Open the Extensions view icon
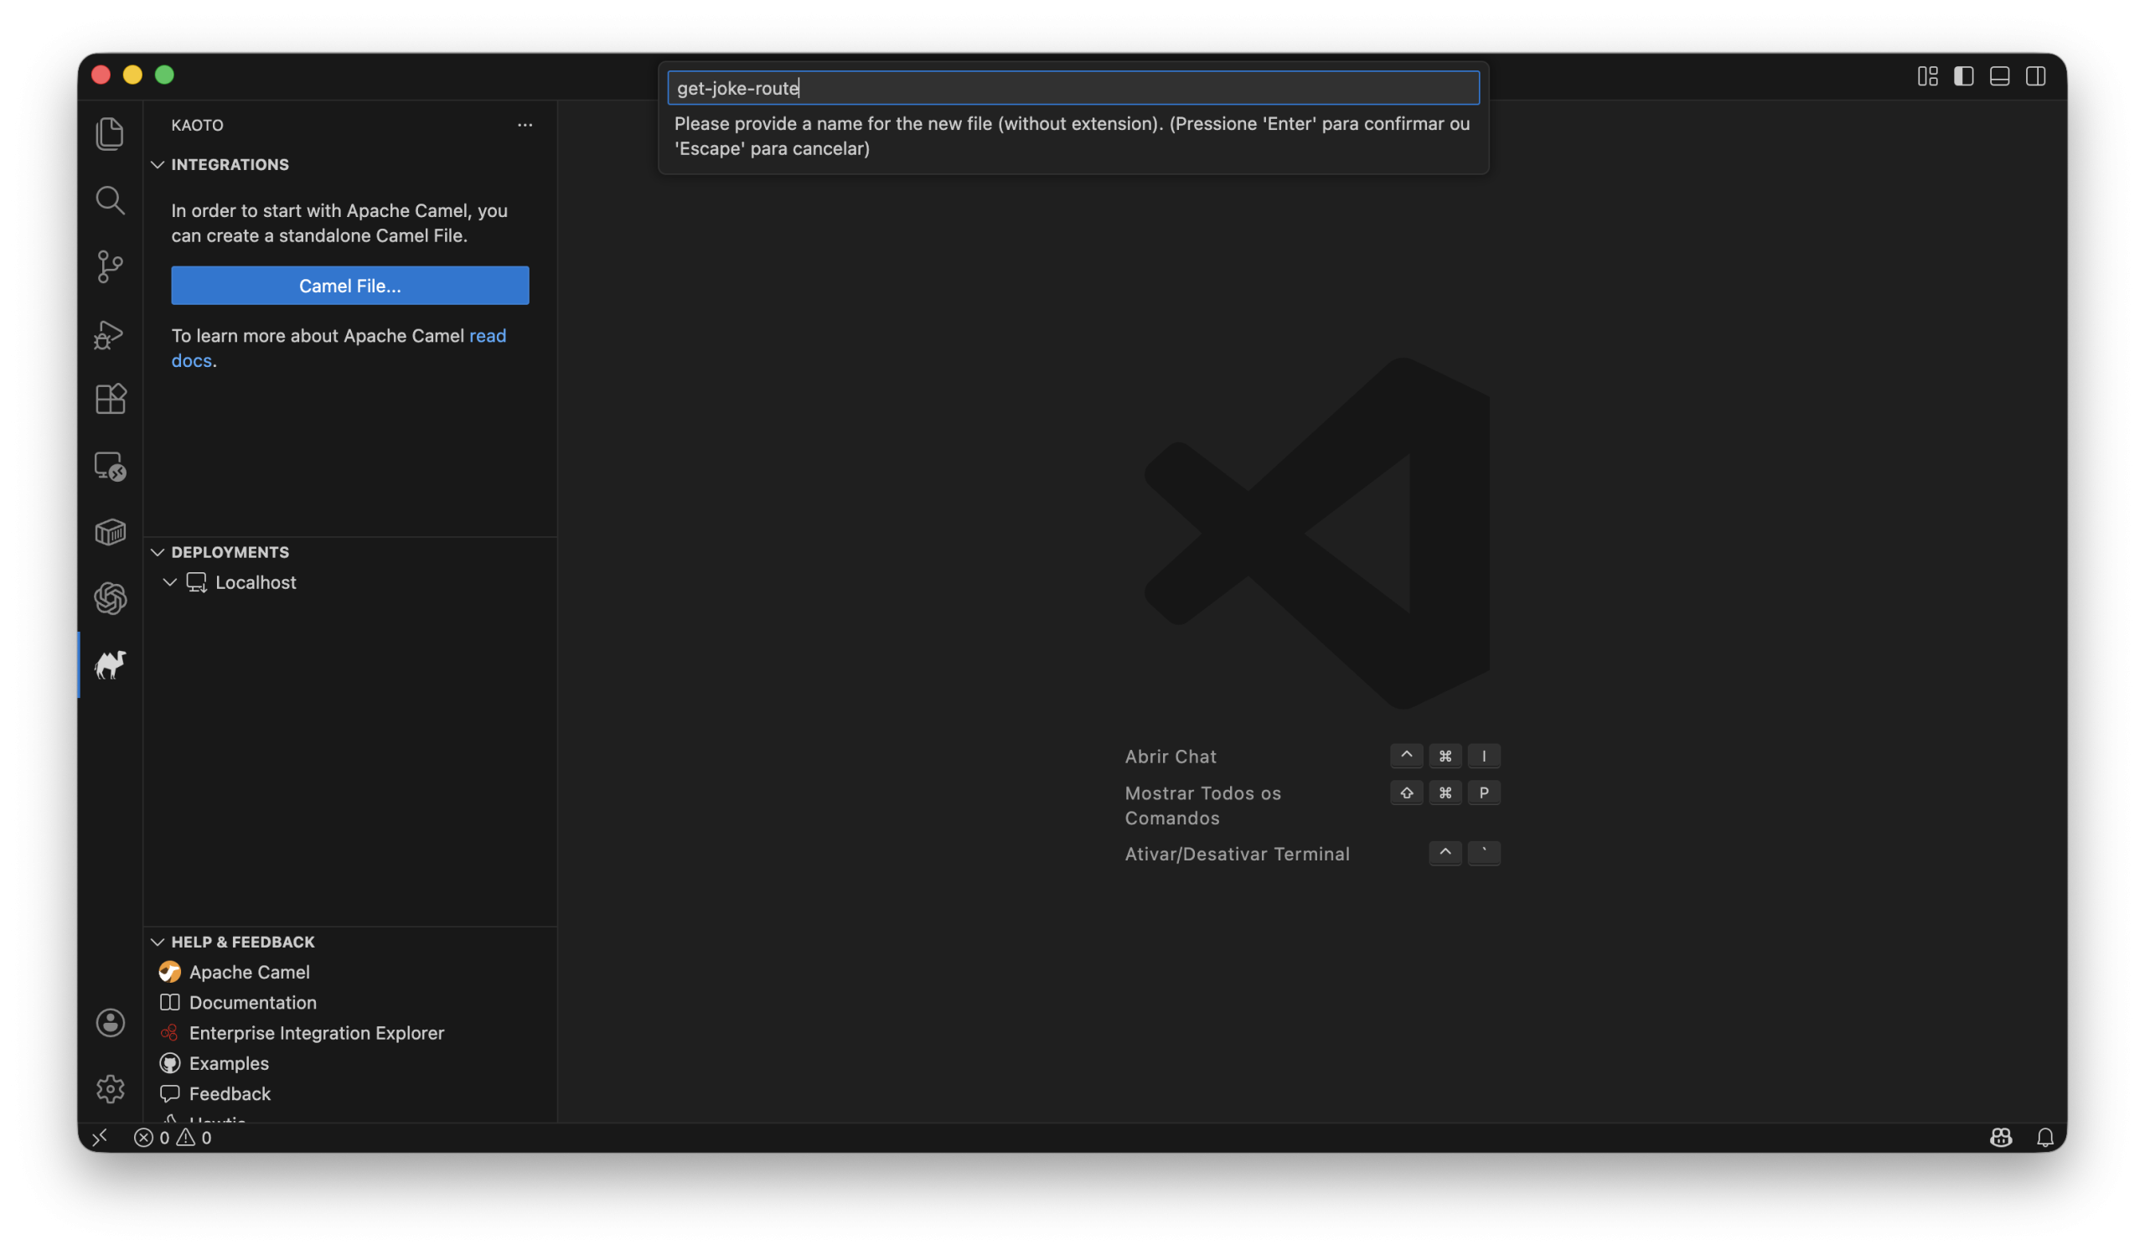2145x1255 pixels. click(x=110, y=399)
